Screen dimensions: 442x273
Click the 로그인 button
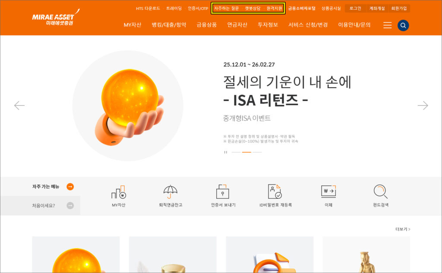point(355,8)
